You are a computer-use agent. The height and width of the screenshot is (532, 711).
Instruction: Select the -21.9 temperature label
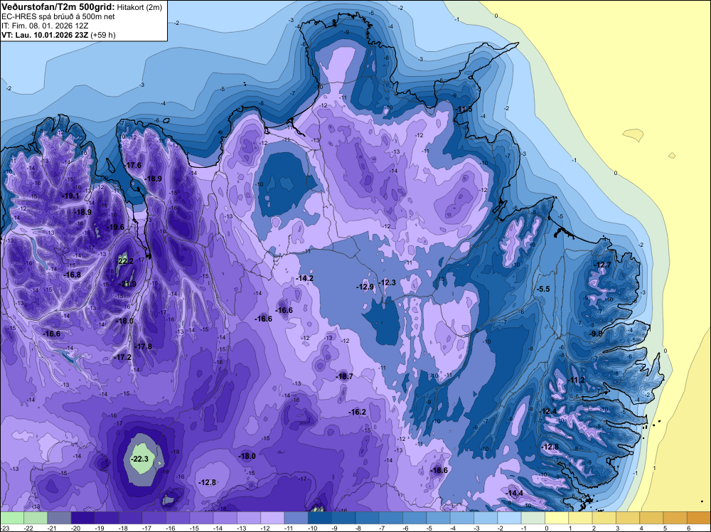tap(128, 284)
